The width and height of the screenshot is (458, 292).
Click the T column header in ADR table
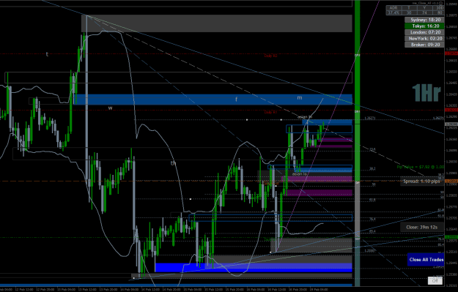click(x=409, y=8)
